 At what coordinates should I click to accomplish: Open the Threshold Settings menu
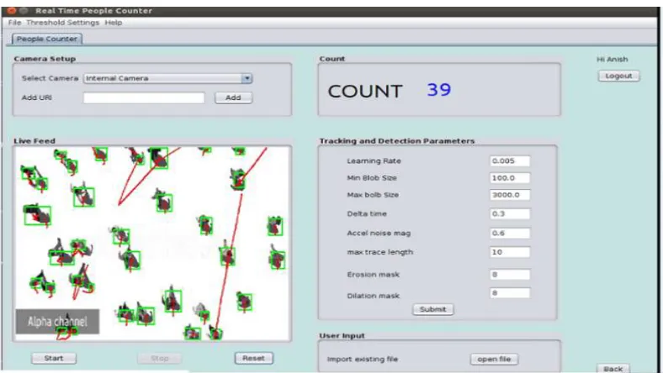[x=62, y=23]
